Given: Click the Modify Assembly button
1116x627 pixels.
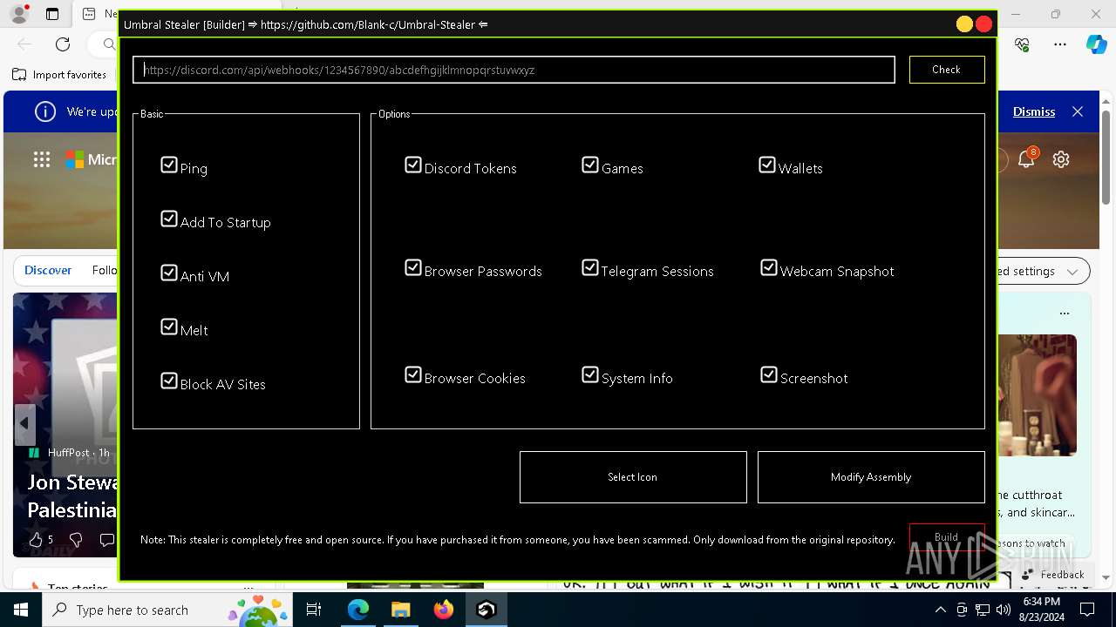Looking at the screenshot, I should pyautogui.click(x=871, y=477).
